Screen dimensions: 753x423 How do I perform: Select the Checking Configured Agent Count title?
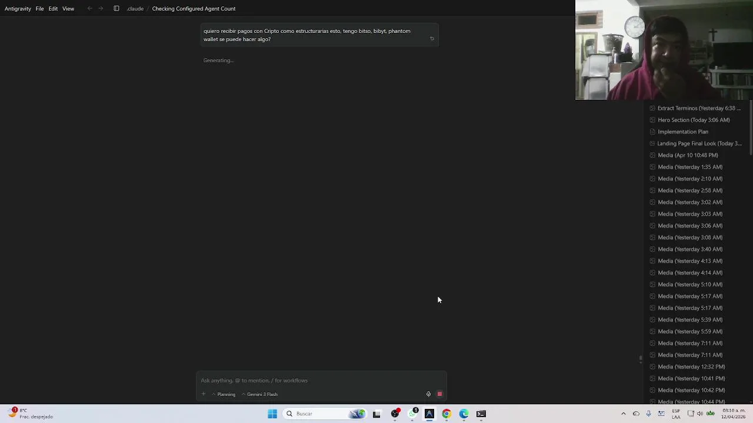(x=194, y=8)
